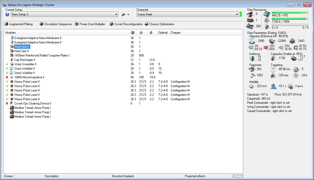Click the structure hitpoints icon showing 2443
This screenshot has height=180, width=314.
pyautogui.click(x=292, y=41)
